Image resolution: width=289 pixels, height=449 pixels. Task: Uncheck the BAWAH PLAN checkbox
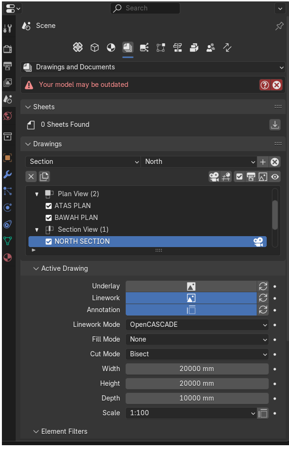[49, 218]
